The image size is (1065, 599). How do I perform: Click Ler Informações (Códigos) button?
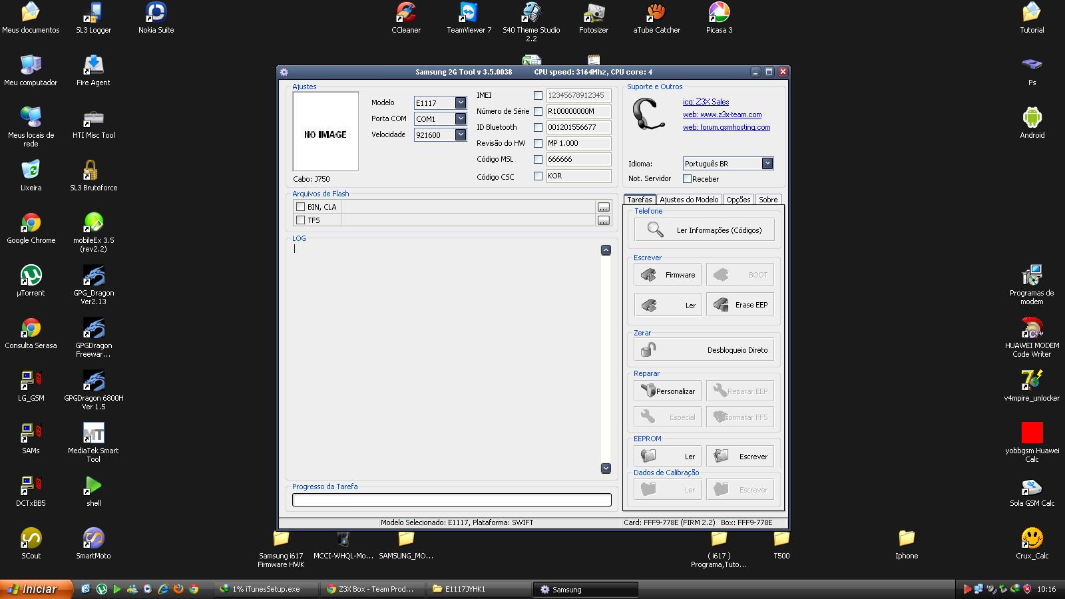704,230
